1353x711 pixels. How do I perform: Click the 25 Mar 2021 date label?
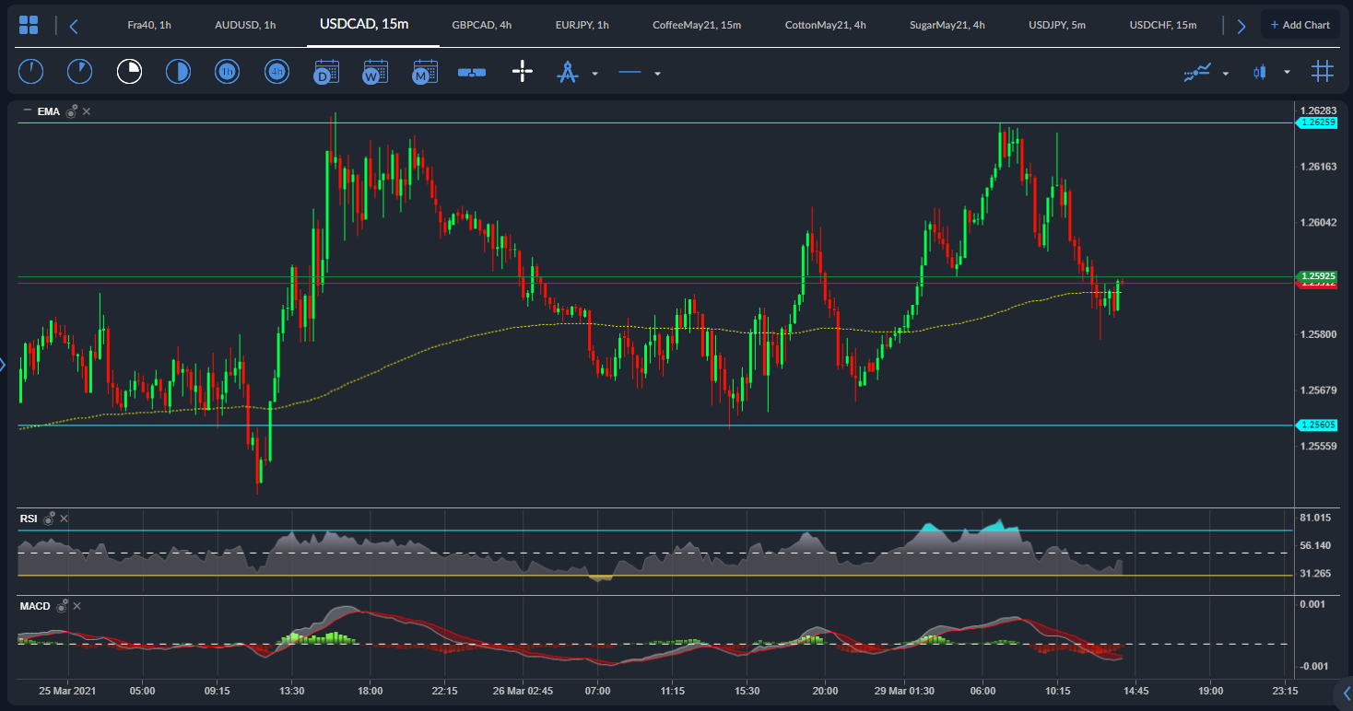point(67,691)
